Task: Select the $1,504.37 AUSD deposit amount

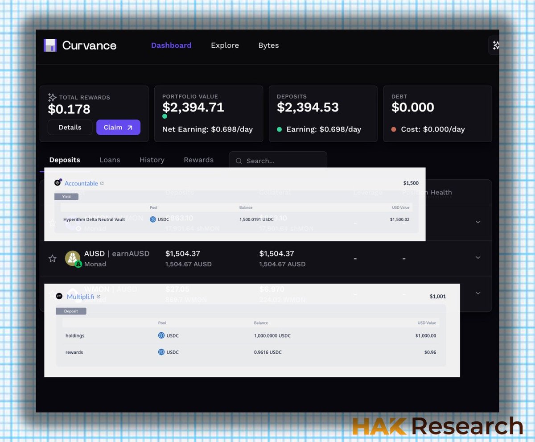Action: [183, 253]
